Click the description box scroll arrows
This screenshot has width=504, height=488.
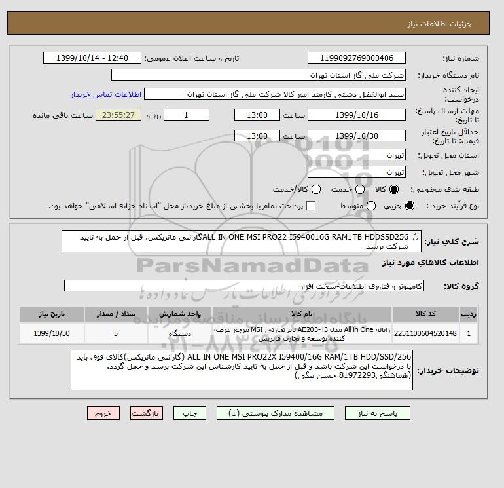tap(415, 236)
